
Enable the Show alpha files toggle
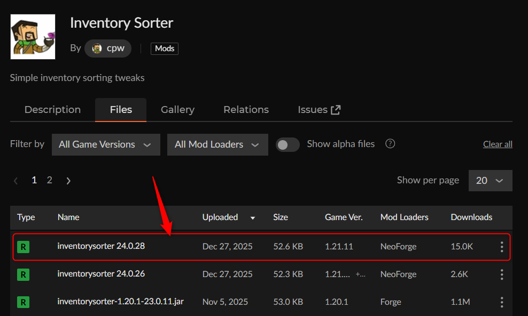pos(288,144)
